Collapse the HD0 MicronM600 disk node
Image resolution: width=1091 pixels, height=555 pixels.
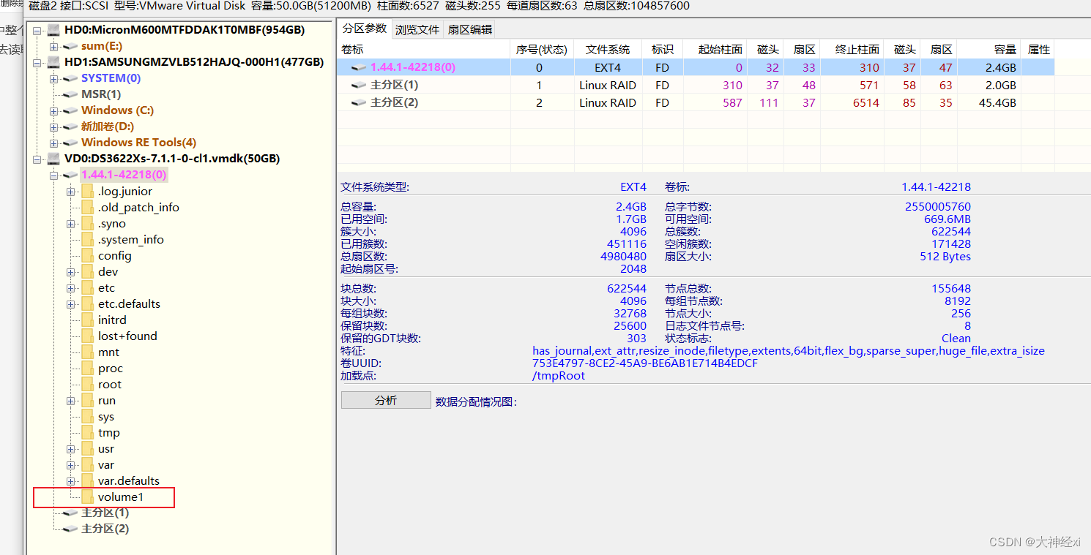37,31
